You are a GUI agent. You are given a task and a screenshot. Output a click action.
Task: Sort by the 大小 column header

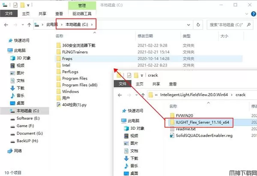[x=224, y=36]
